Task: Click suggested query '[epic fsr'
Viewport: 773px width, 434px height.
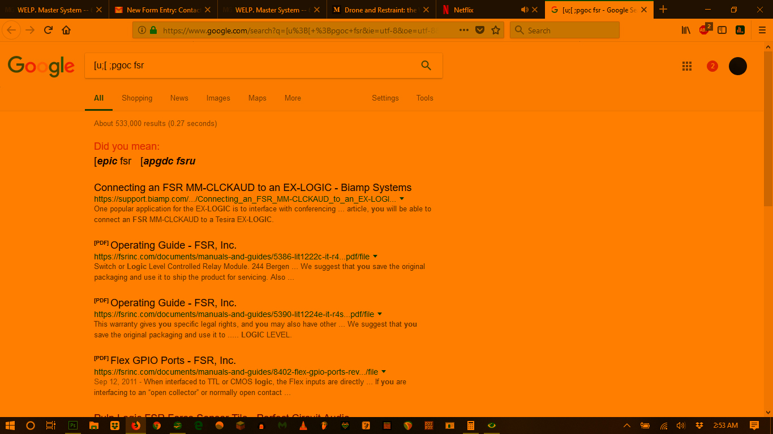Action: coord(113,161)
